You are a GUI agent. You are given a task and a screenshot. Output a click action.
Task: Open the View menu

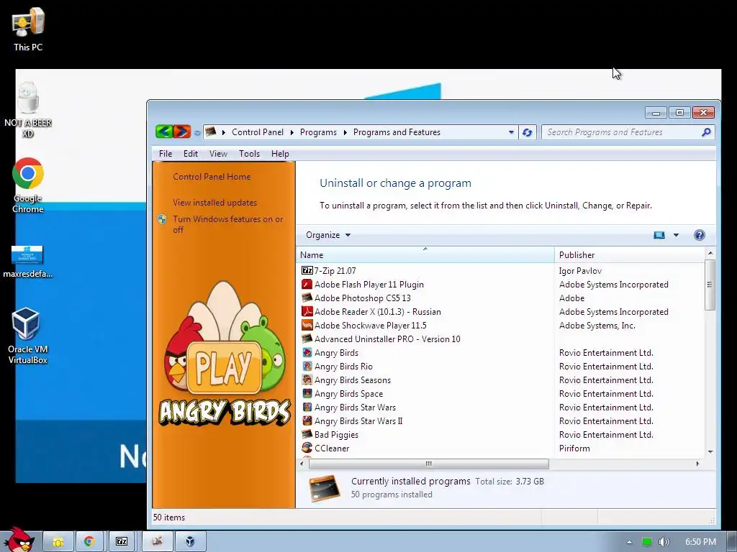(x=218, y=154)
